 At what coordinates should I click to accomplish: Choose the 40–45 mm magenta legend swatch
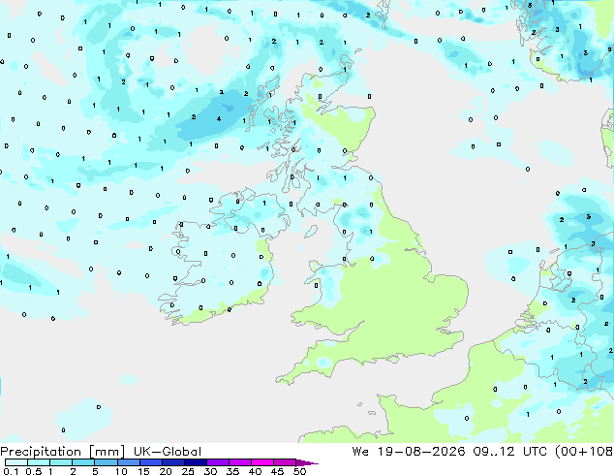(x=262, y=462)
